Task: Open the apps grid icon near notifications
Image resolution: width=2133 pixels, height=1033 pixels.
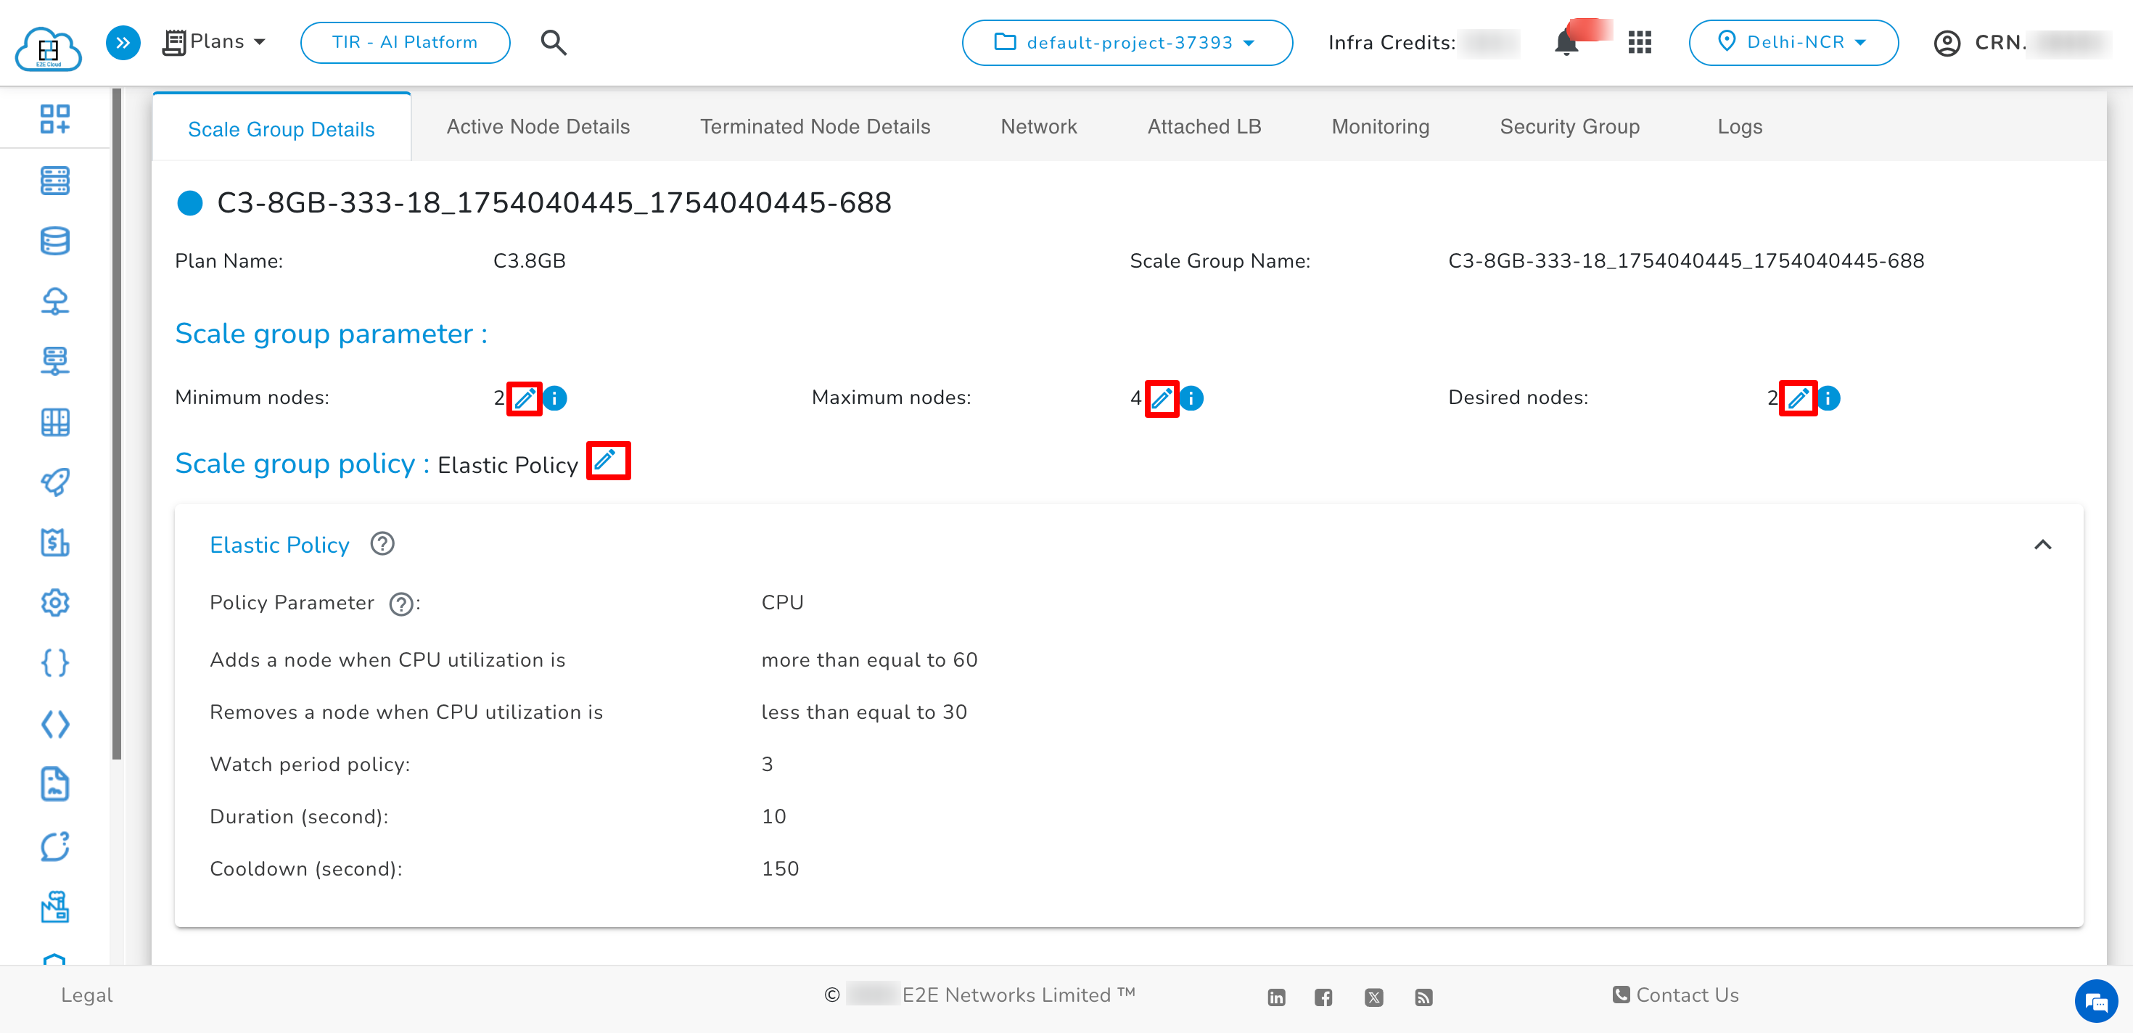Action: (1640, 42)
